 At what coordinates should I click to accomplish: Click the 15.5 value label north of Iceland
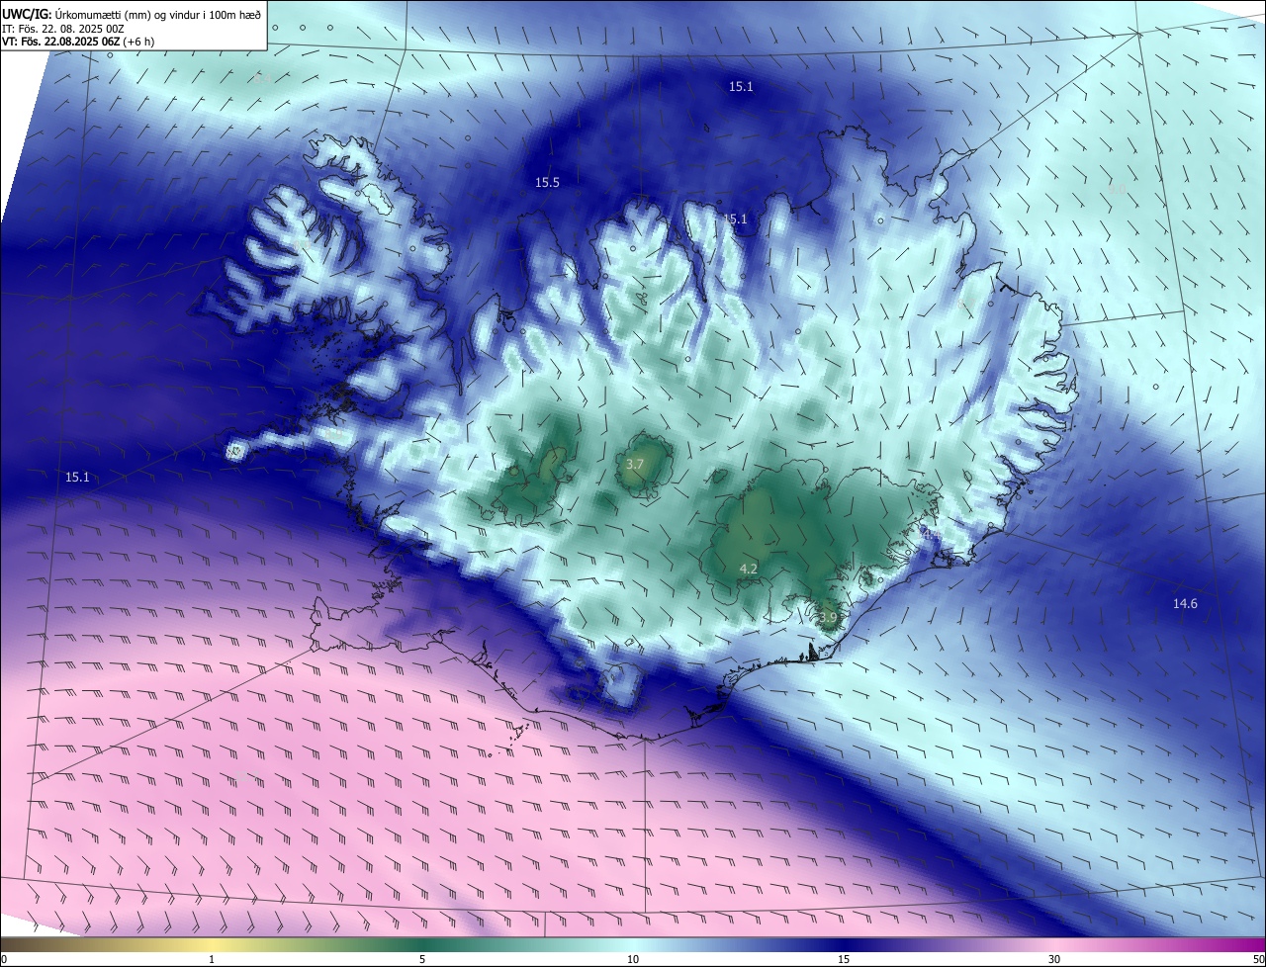pos(547,183)
